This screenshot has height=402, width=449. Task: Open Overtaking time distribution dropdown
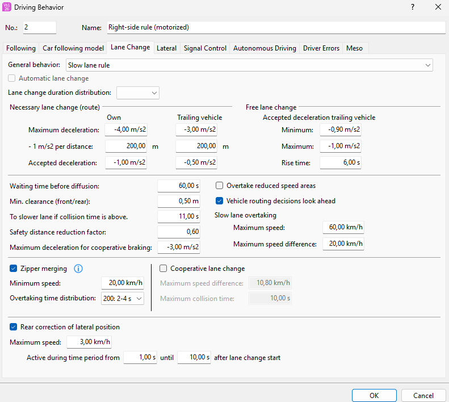pyautogui.click(x=123, y=298)
